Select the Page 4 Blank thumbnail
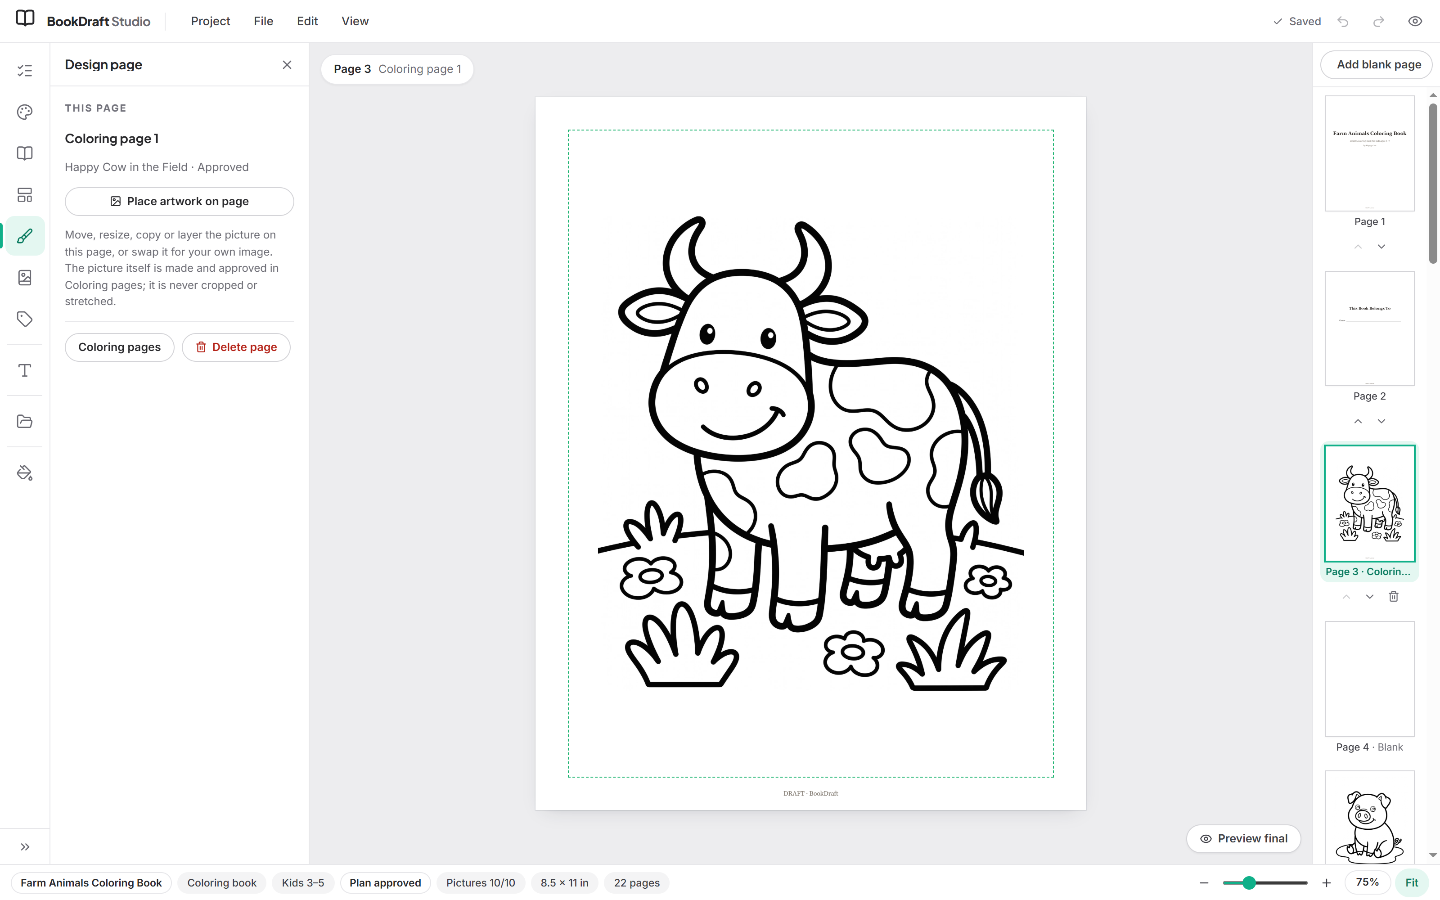The height and width of the screenshot is (900, 1440). point(1369,679)
